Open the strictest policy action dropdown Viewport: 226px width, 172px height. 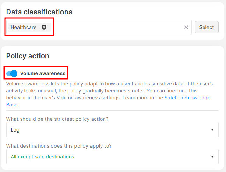(112, 130)
